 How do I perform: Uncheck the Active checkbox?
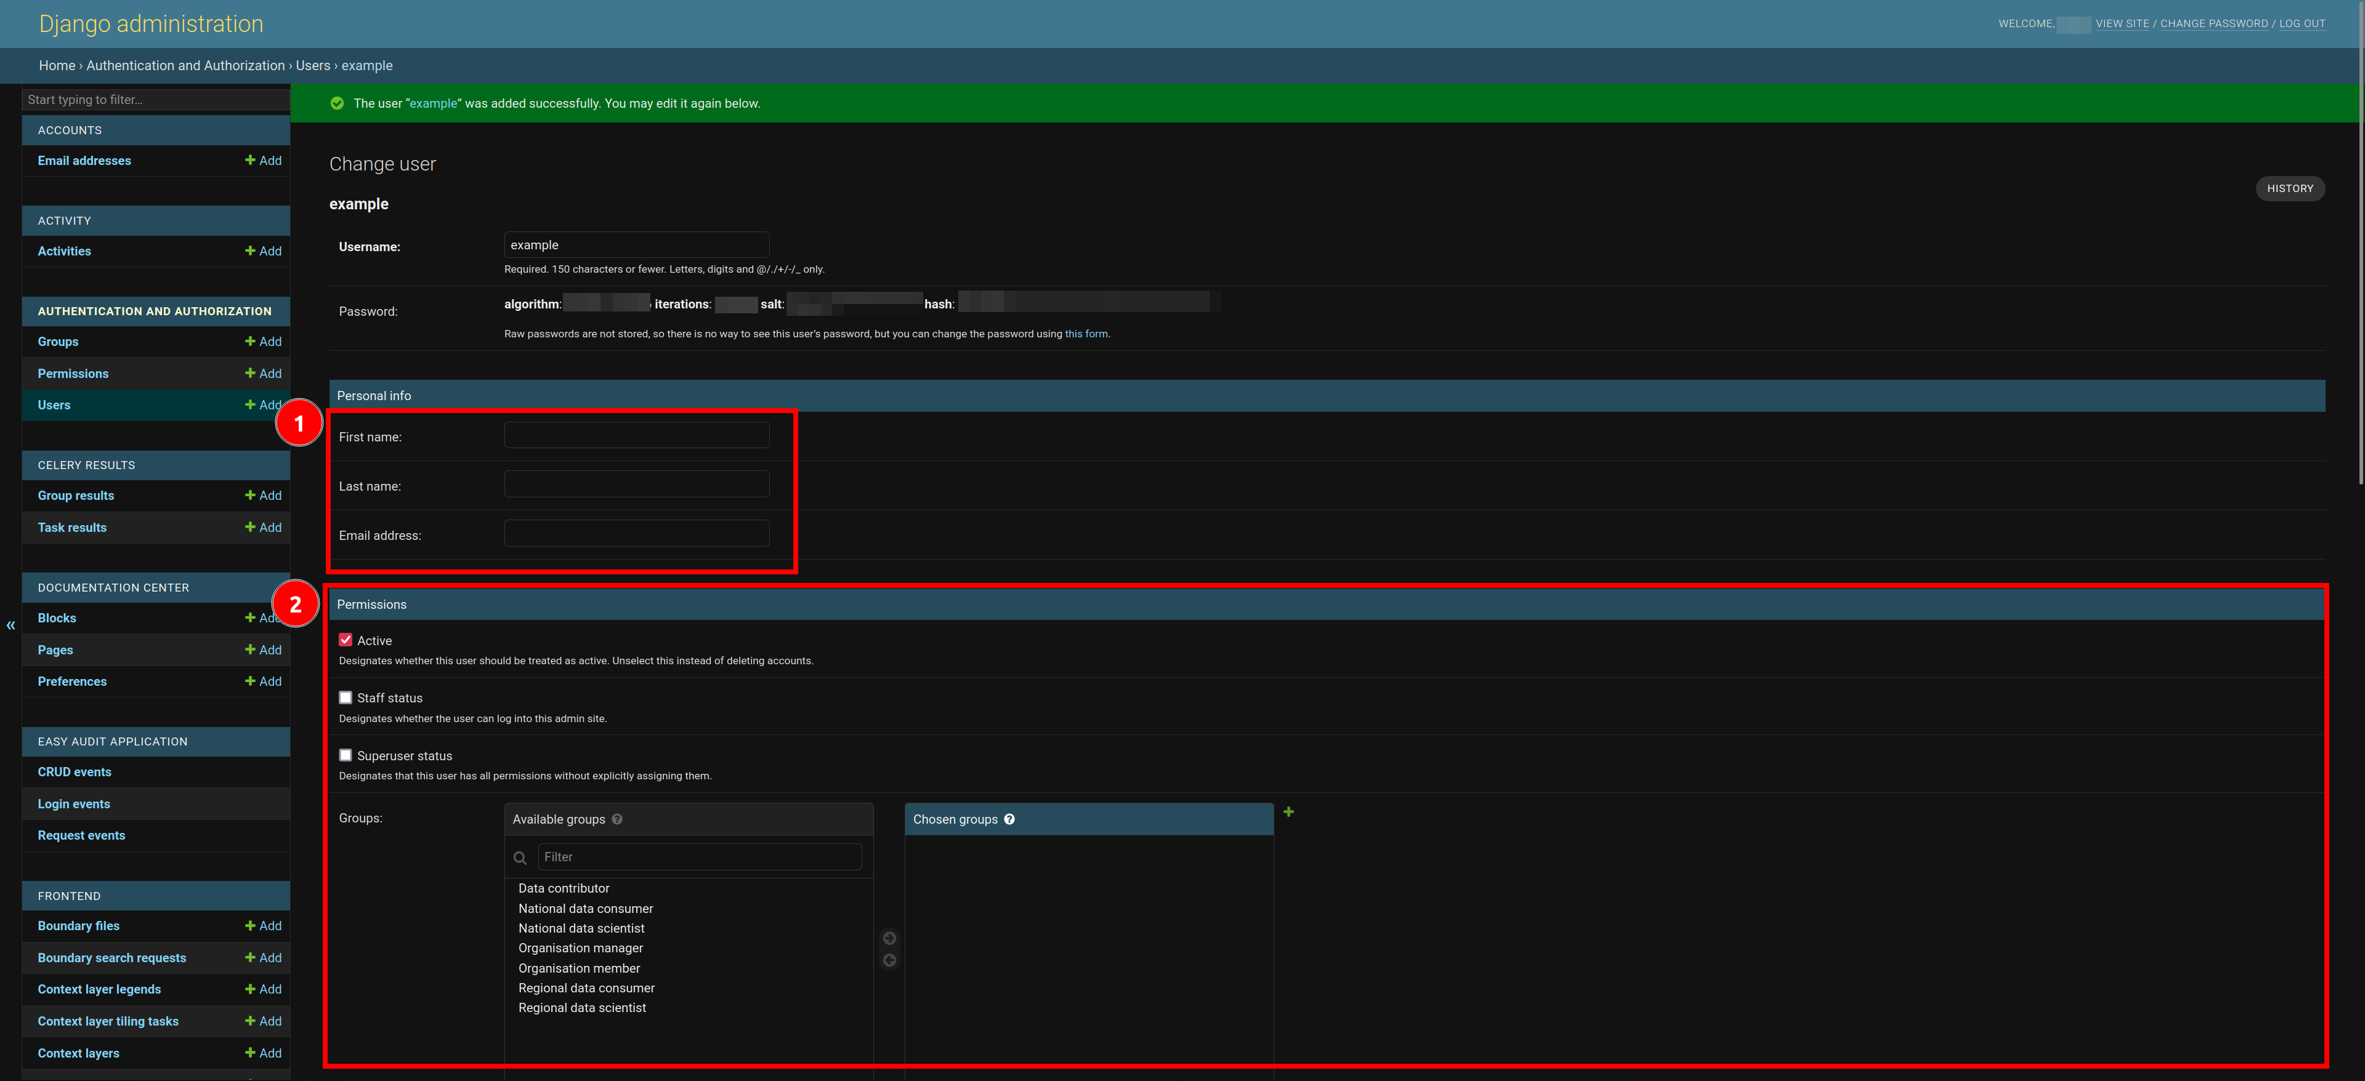coord(345,640)
